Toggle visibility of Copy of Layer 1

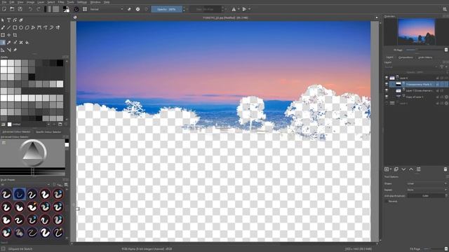[387, 97]
